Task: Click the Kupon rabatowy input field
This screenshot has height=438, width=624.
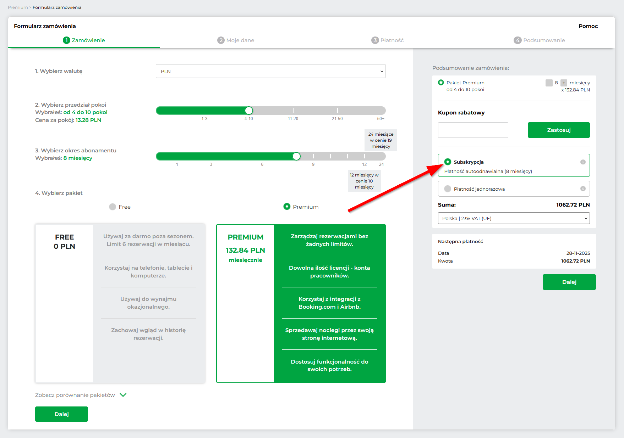Action: [x=473, y=130]
